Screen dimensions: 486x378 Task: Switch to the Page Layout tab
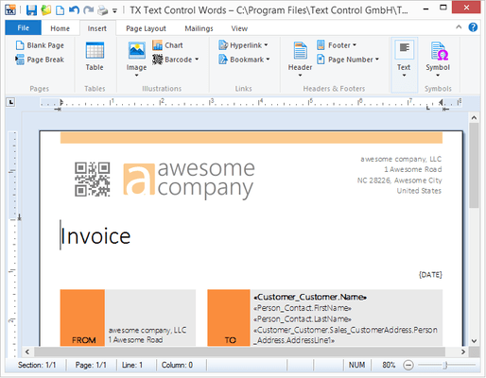click(146, 28)
